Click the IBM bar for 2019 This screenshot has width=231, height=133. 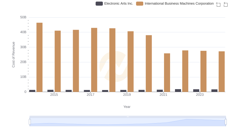point(131,61)
